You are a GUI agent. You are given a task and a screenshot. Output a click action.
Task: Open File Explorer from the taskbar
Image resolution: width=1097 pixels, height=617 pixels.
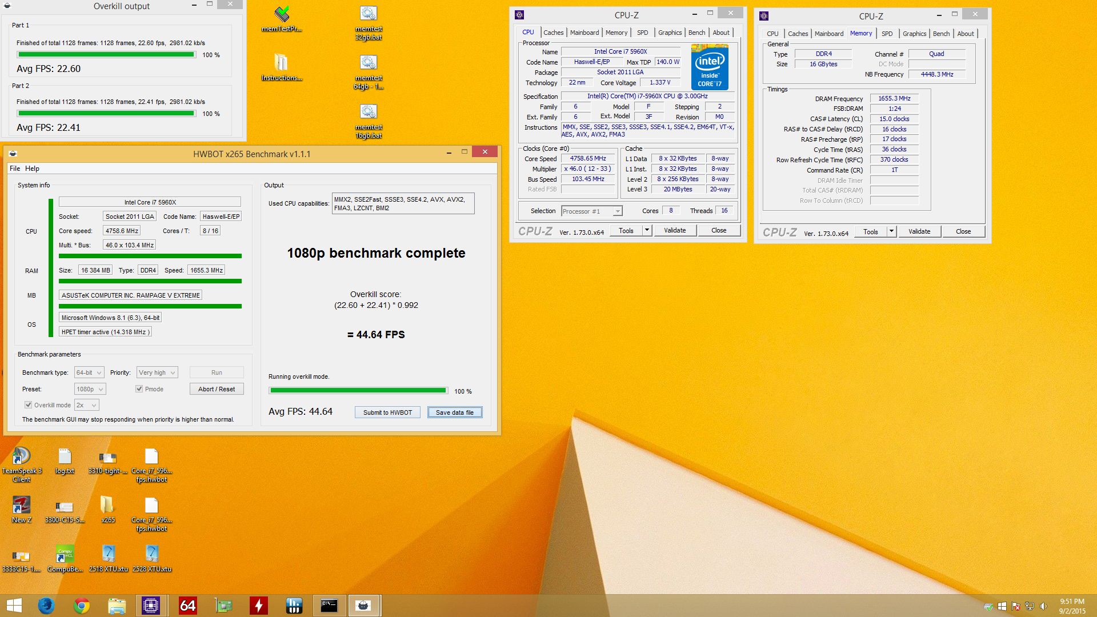[117, 606]
